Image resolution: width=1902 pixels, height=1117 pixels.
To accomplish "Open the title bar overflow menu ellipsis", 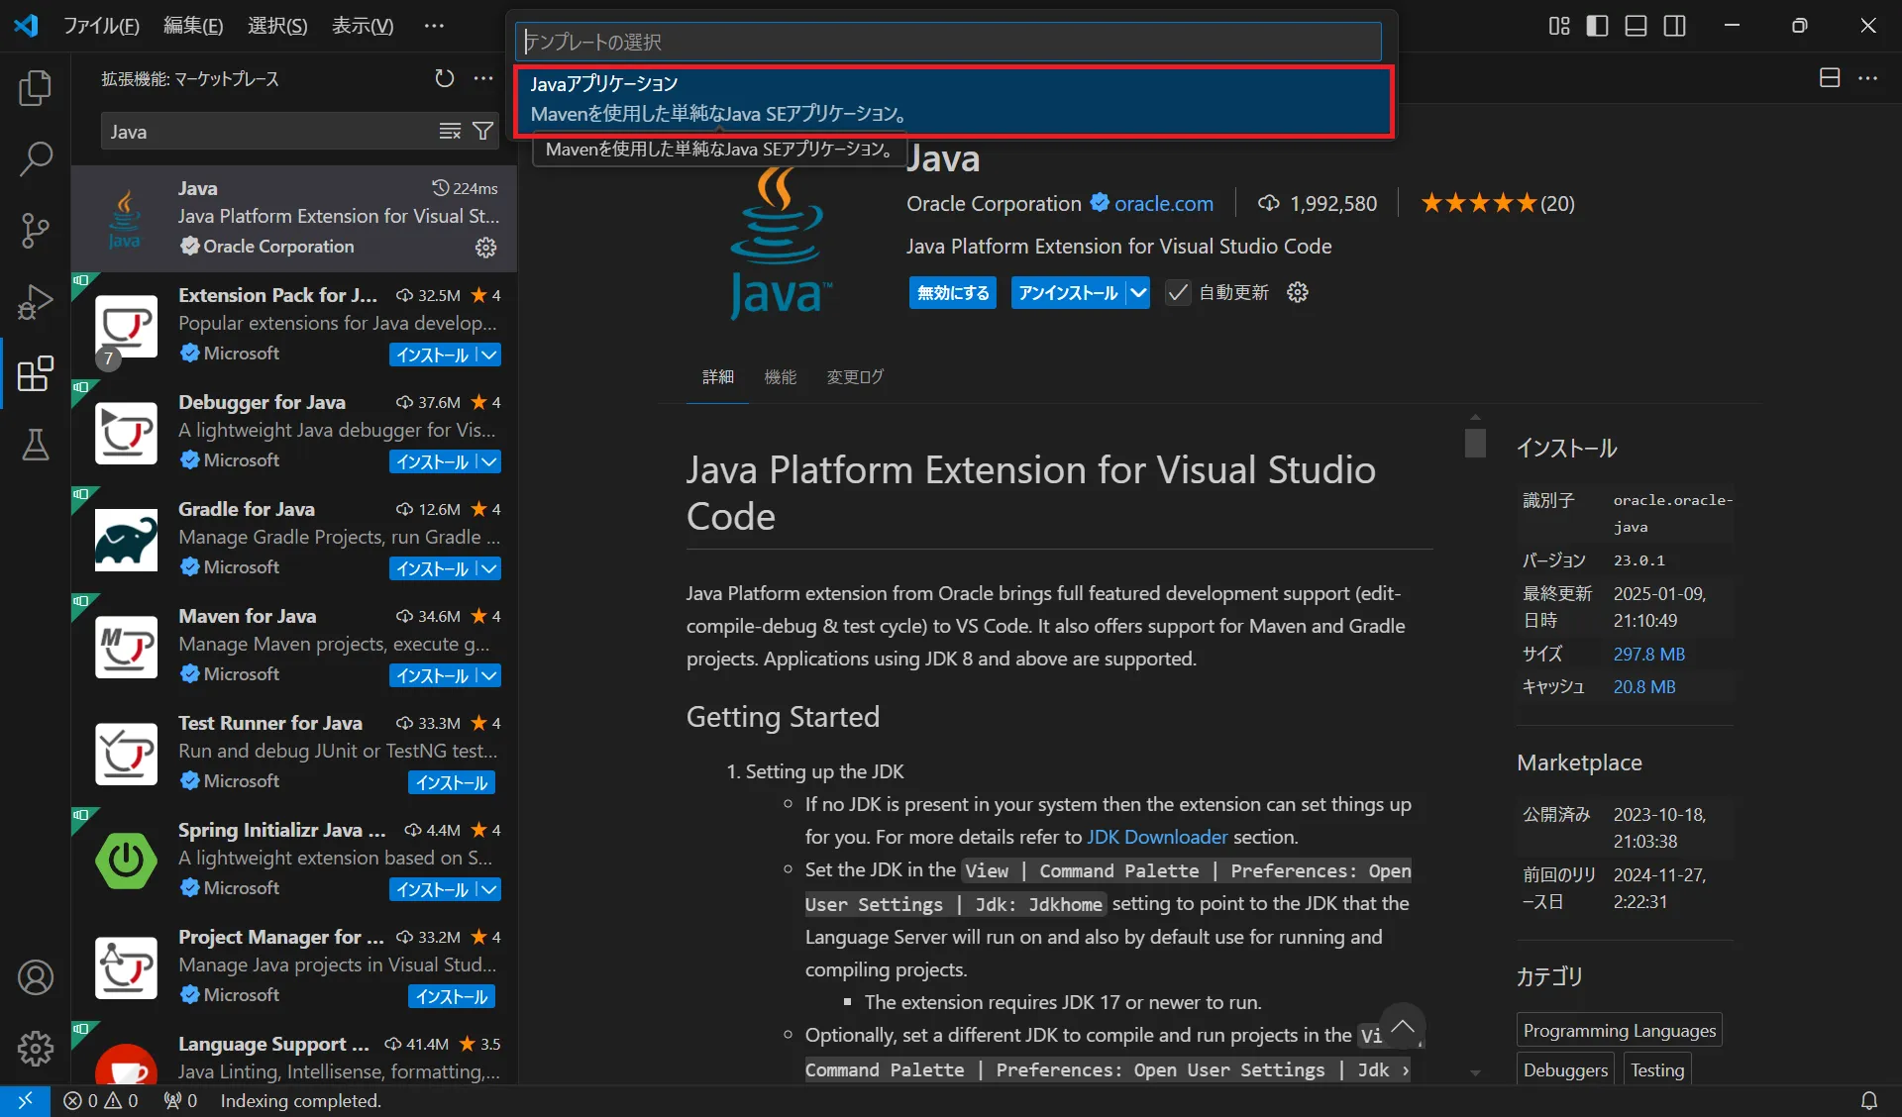I will (434, 26).
